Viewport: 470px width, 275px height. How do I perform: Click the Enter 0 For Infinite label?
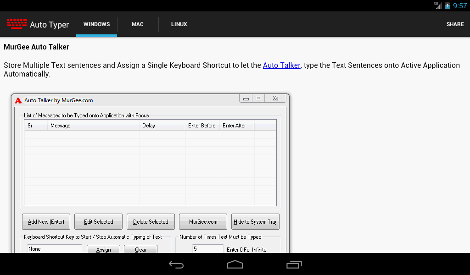[x=246, y=250]
